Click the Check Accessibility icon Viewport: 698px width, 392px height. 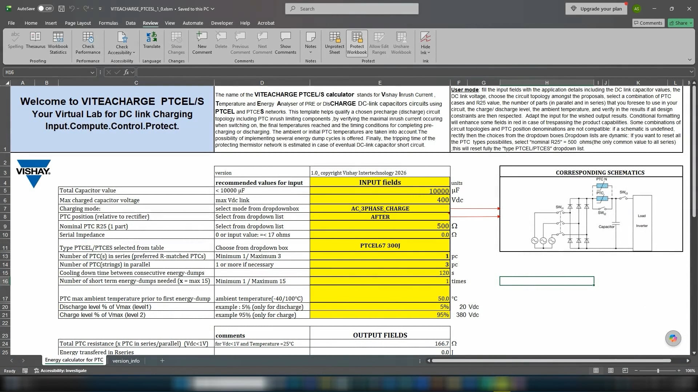[122, 37]
